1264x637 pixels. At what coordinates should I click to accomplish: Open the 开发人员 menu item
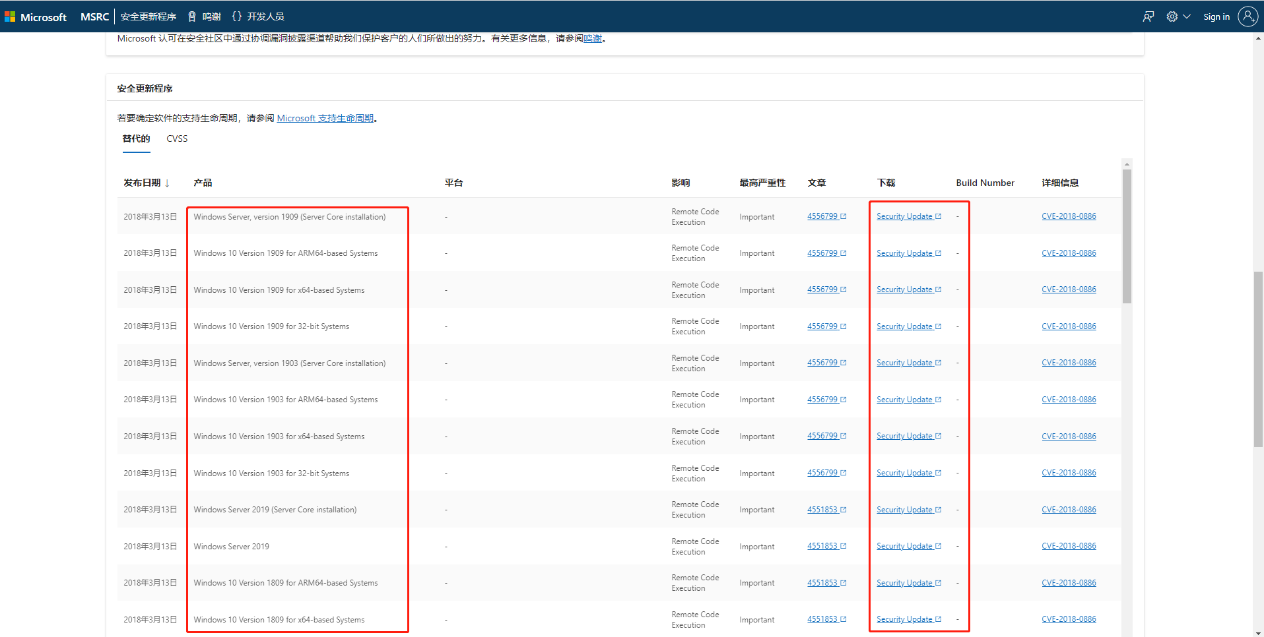pos(258,17)
